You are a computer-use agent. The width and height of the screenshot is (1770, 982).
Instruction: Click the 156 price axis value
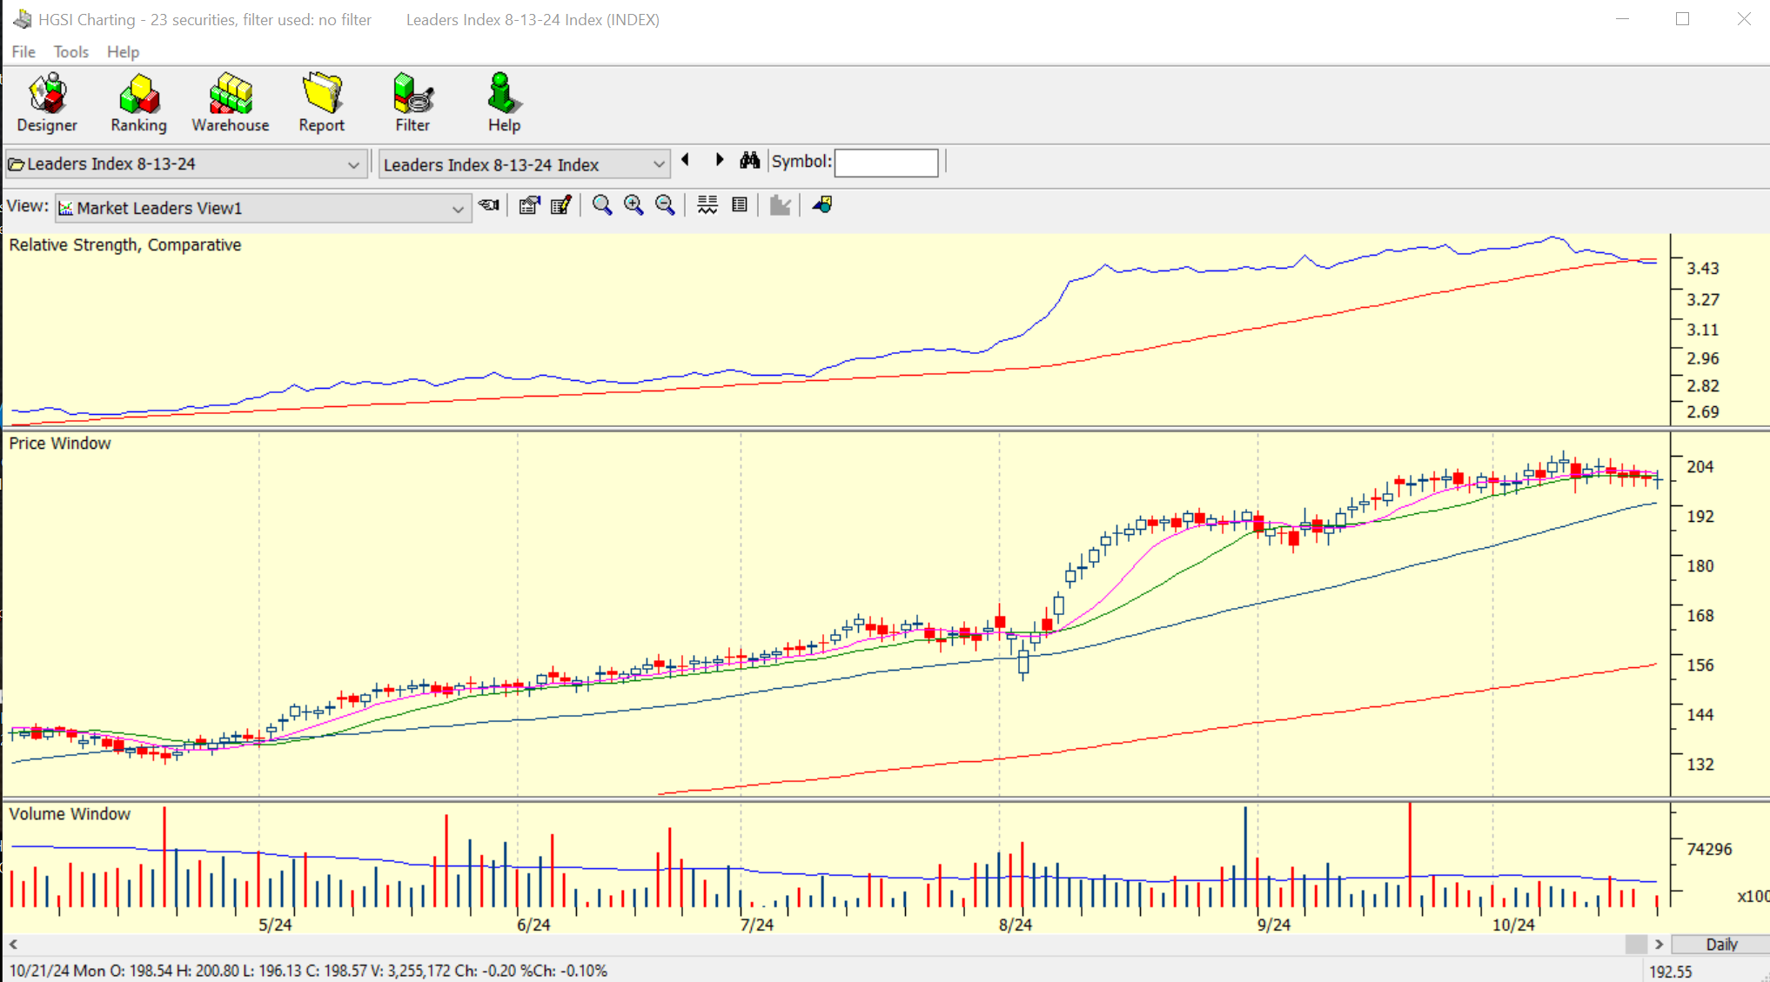pyautogui.click(x=1700, y=665)
